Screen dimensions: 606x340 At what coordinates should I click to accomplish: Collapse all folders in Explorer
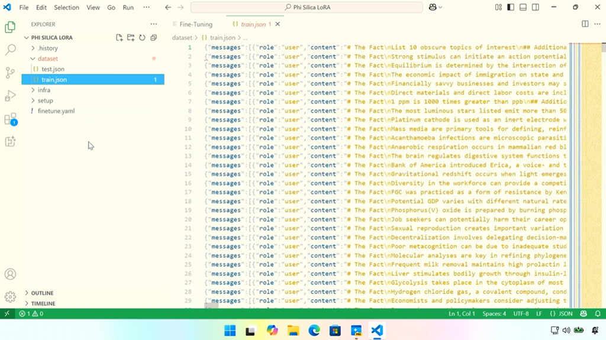coord(153,38)
